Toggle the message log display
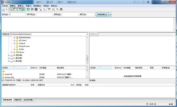 coord(11,9)
